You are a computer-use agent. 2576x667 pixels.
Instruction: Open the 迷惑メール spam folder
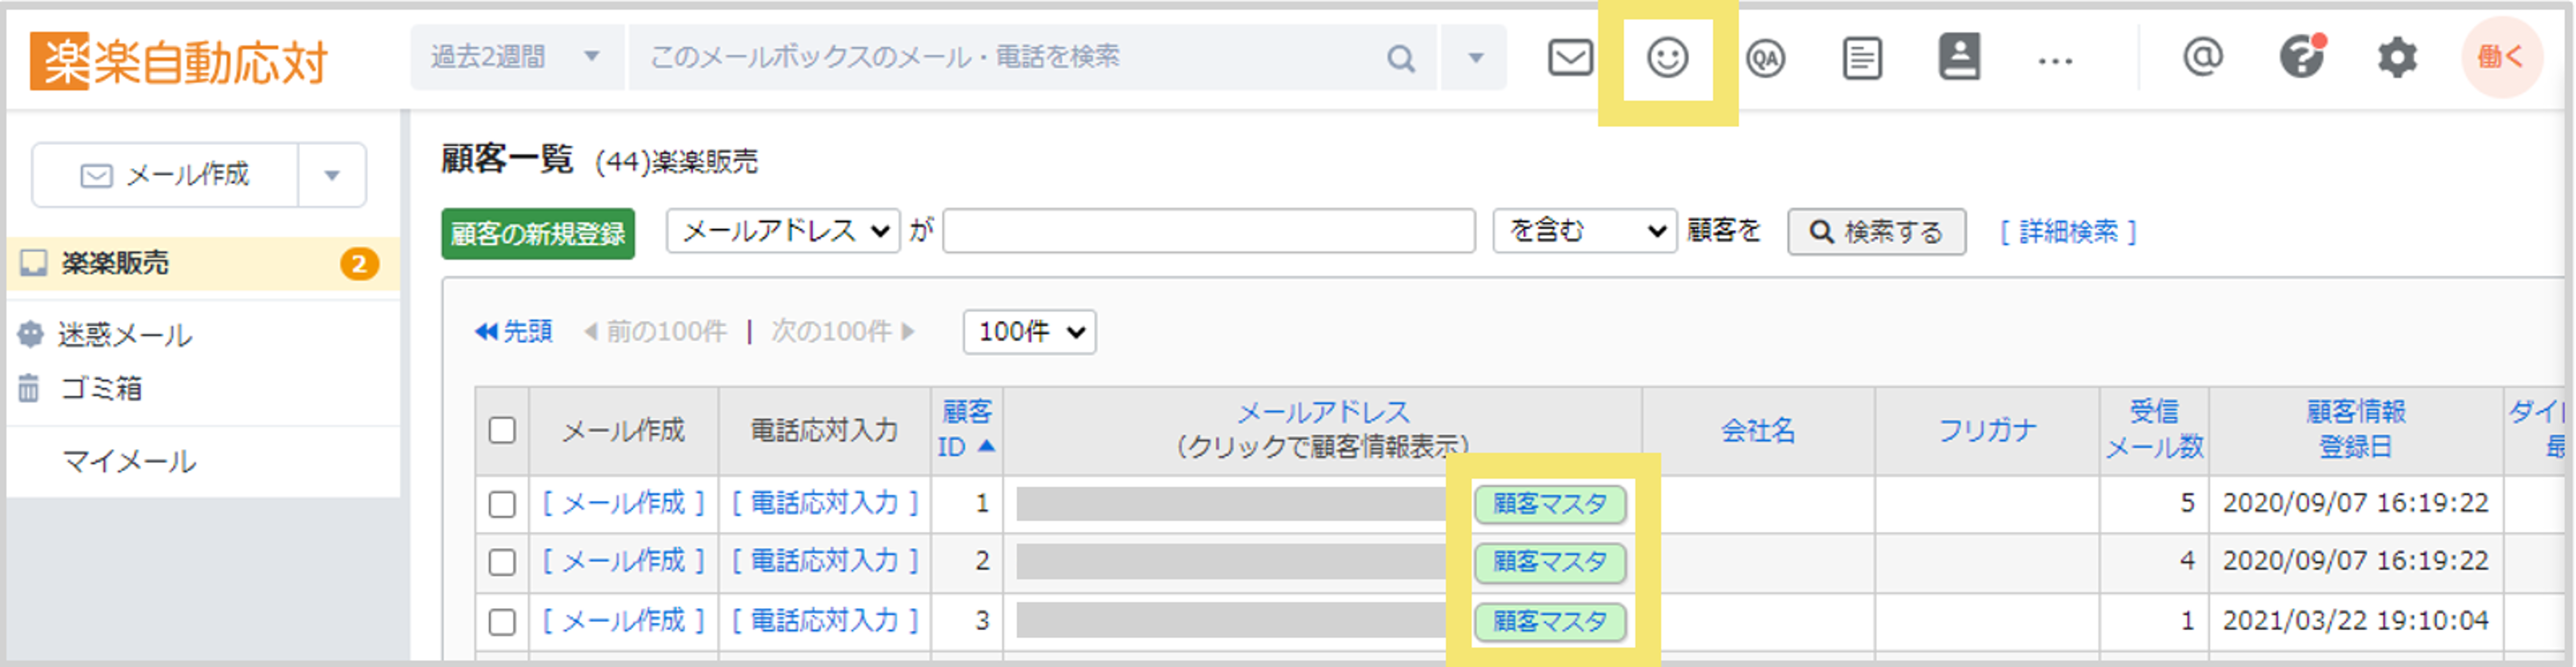tap(107, 335)
